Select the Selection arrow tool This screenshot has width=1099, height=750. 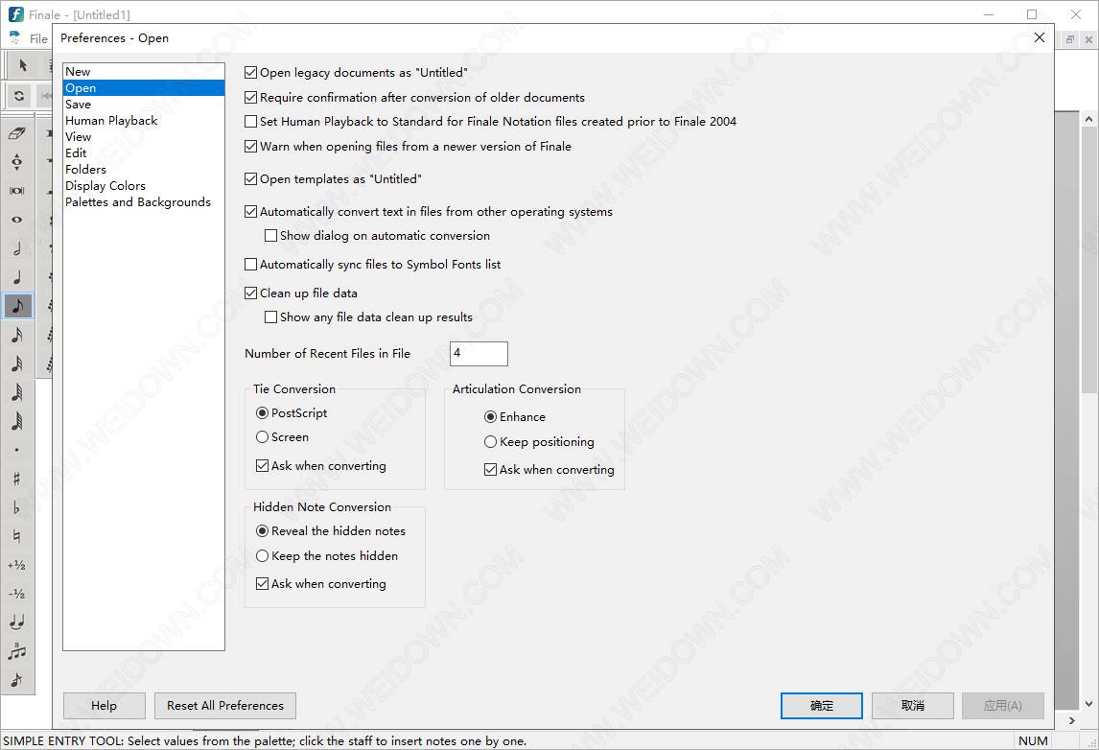22,65
